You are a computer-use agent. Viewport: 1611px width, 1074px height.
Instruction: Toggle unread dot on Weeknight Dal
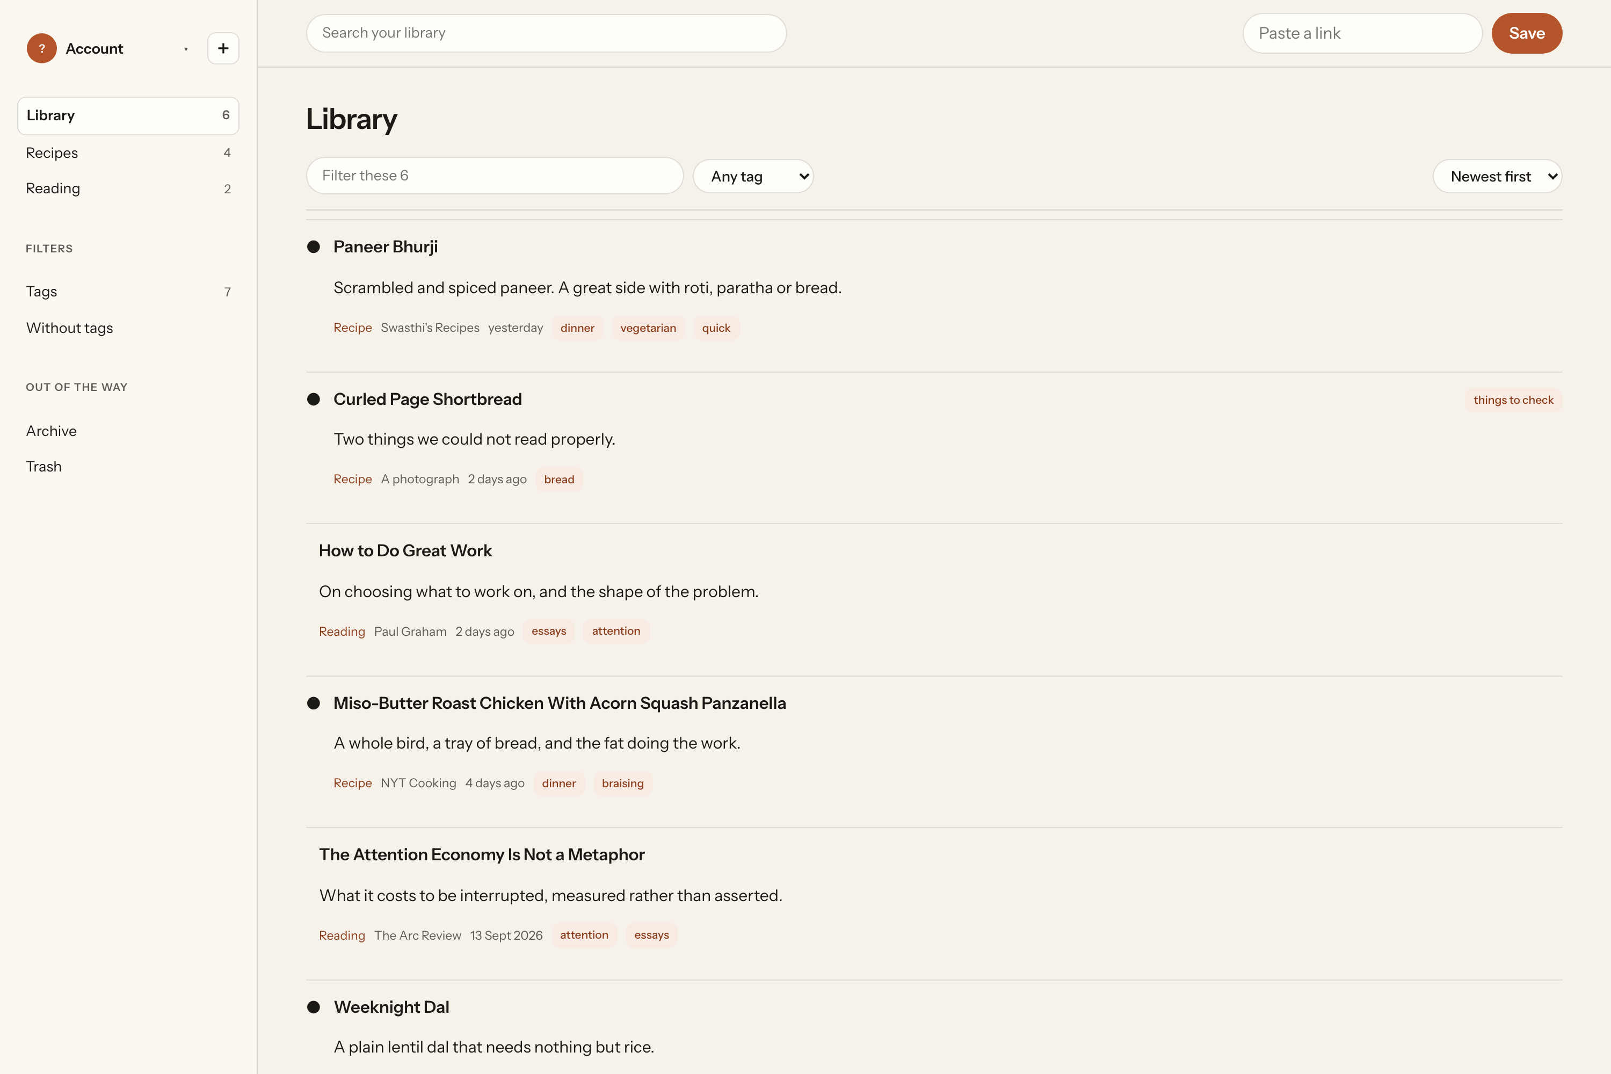click(314, 1007)
